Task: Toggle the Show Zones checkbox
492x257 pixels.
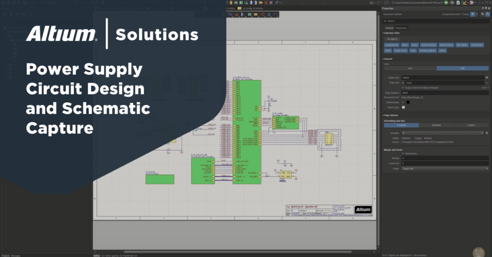Action: [403, 153]
